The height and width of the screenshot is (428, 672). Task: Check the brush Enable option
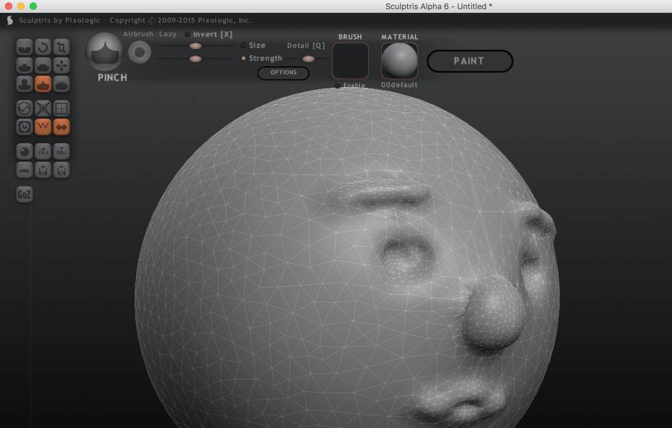click(x=351, y=86)
